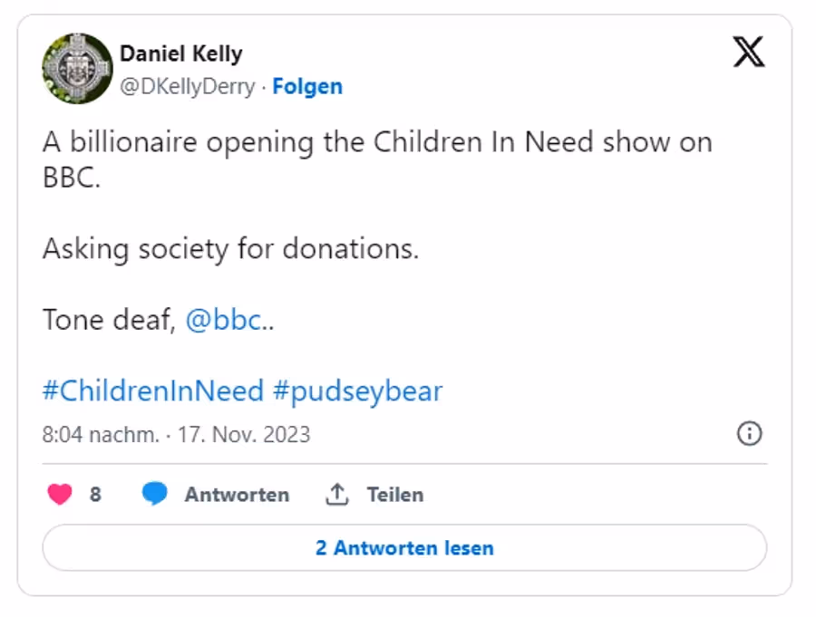Viewport: 816px width, 617px height.
Task: Open the #pudseybear hashtag
Action: (x=357, y=391)
